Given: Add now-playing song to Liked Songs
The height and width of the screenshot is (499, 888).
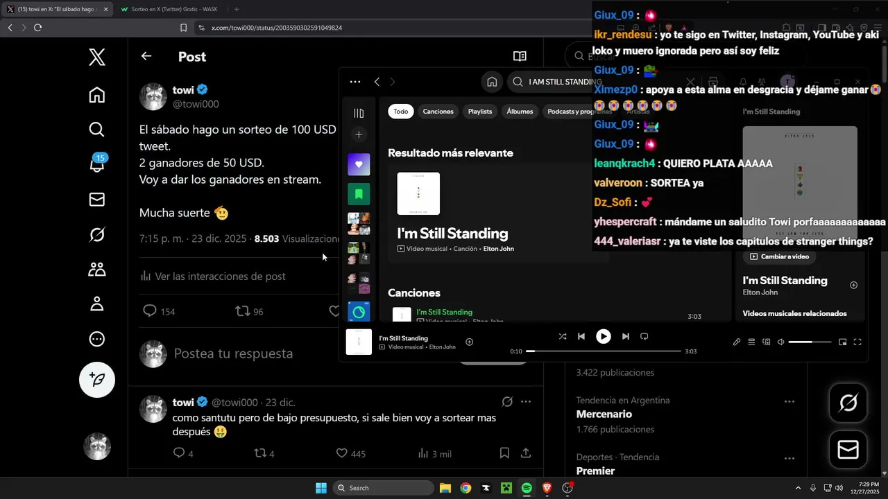Looking at the screenshot, I should click(x=470, y=342).
